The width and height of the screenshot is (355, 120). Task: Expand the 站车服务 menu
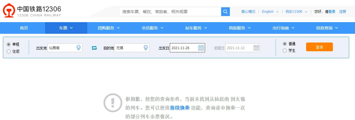tap(196, 28)
